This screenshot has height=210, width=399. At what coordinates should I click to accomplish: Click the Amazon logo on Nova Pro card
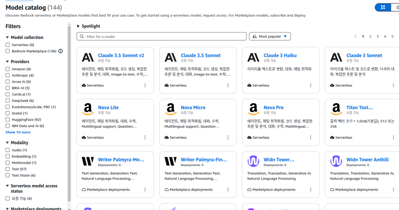(253, 109)
